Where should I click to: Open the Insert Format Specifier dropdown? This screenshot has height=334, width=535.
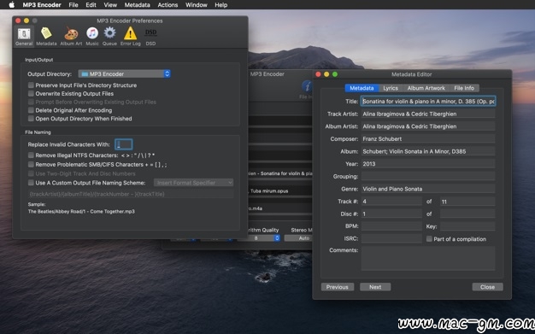click(x=193, y=183)
